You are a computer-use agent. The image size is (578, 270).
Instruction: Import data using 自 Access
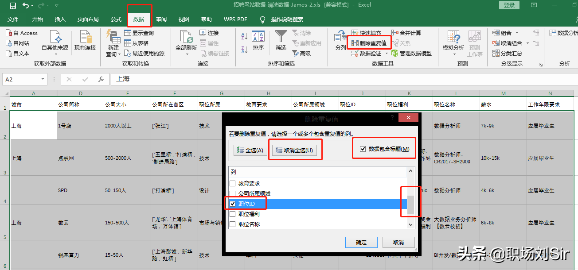coord(22,33)
